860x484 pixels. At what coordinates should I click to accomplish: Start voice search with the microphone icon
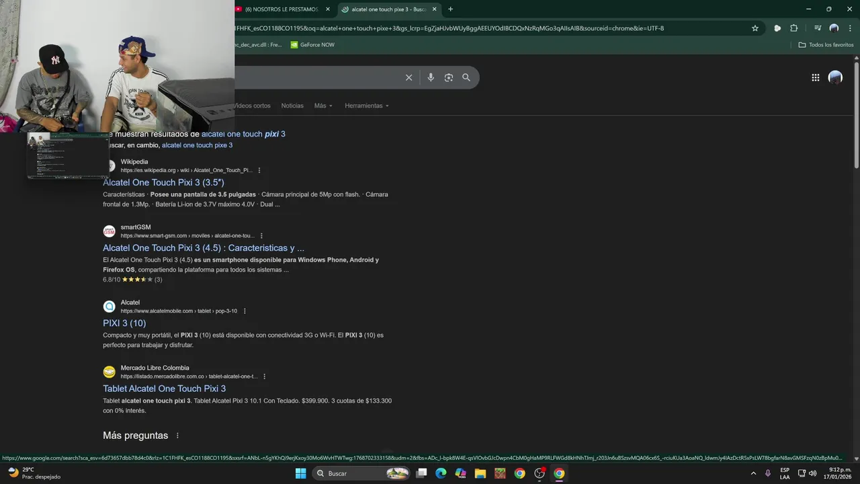pyautogui.click(x=431, y=77)
